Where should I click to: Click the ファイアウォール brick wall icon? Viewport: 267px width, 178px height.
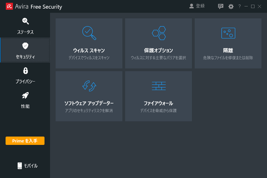(x=159, y=86)
